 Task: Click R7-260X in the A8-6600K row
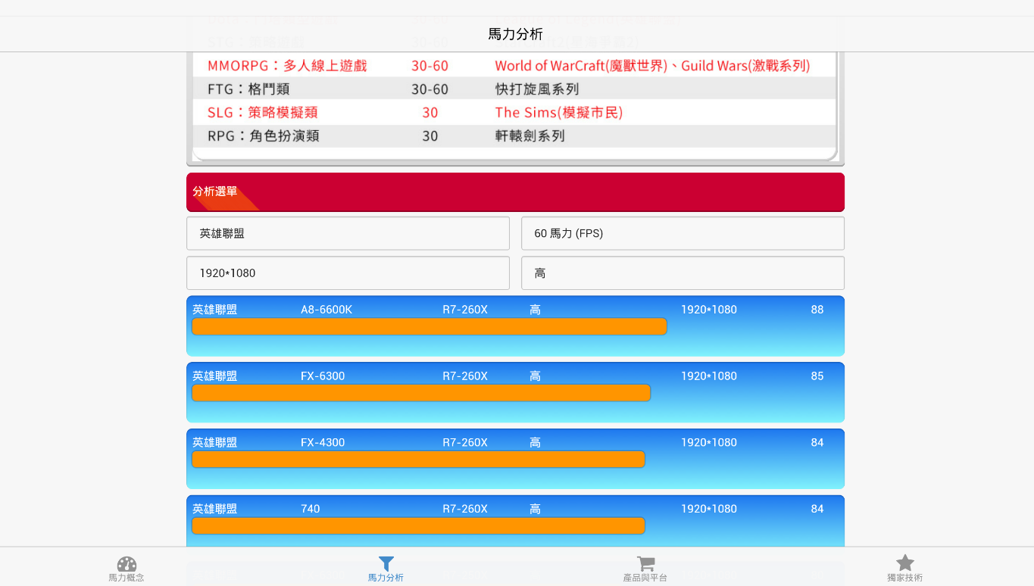coord(465,310)
